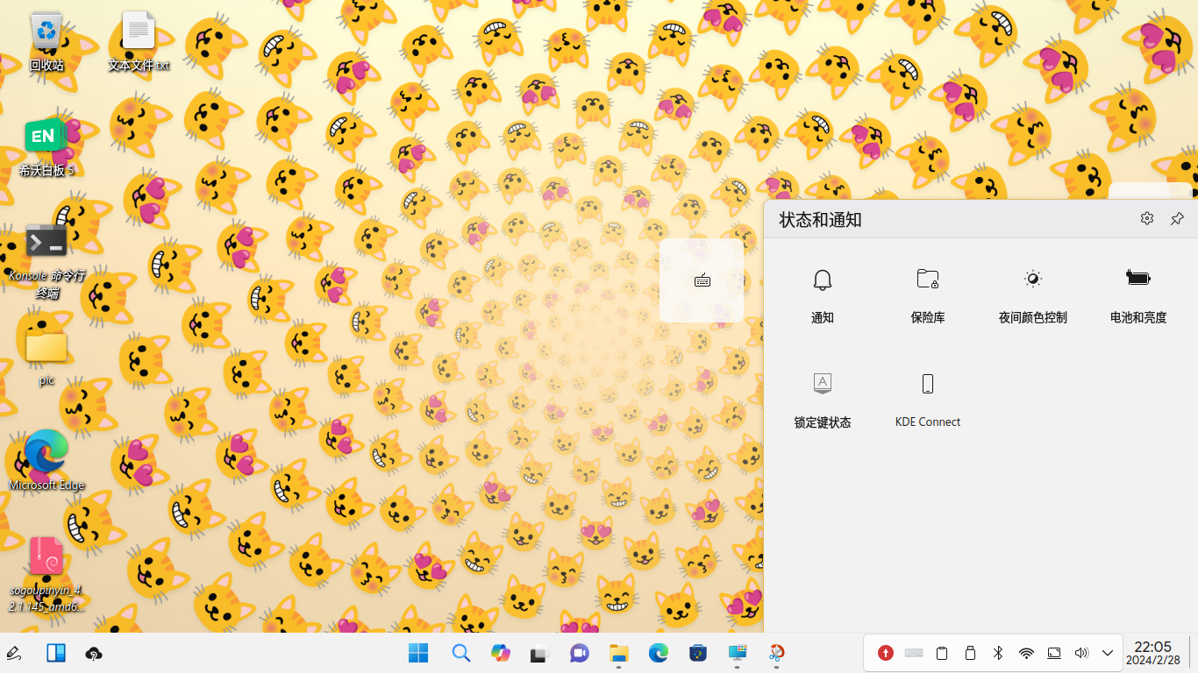Open the dark blue store taskbar app

pyautogui.click(x=698, y=653)
